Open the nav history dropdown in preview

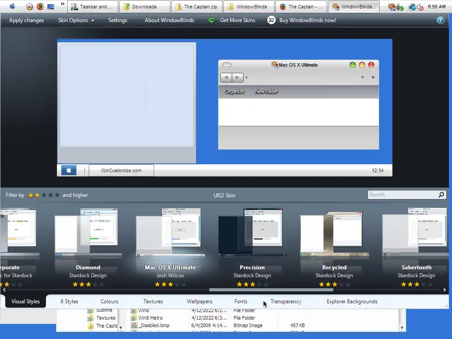[x=246, y=78]
